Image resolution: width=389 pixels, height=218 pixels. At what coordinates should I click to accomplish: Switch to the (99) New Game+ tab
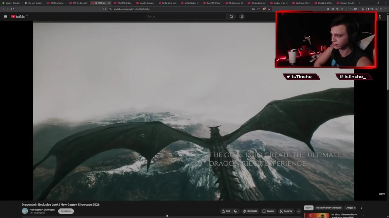tap(56, 3)
